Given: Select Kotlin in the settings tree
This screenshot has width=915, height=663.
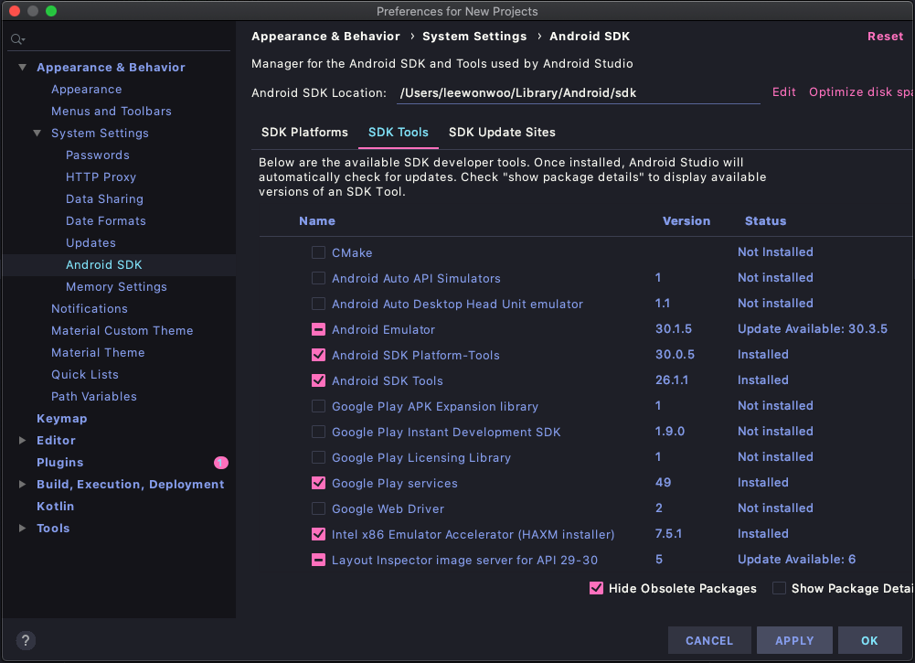Looking at the screenshot, I should coord(56,506).
